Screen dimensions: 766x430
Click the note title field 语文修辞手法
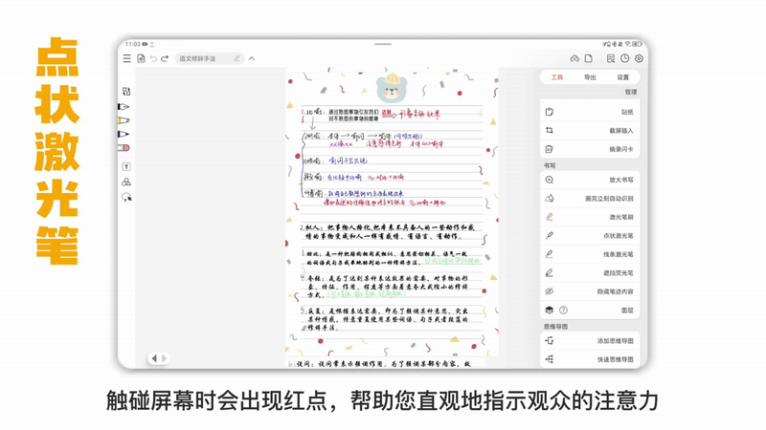click(x=202, y=58)
